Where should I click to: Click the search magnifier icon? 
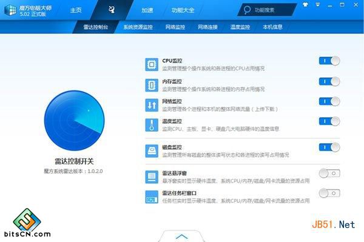(x=247, y=10)
